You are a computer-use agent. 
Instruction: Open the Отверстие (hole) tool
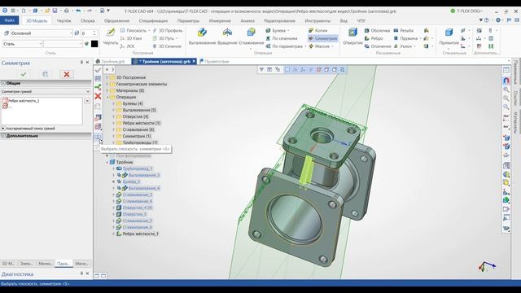[352, 36]
